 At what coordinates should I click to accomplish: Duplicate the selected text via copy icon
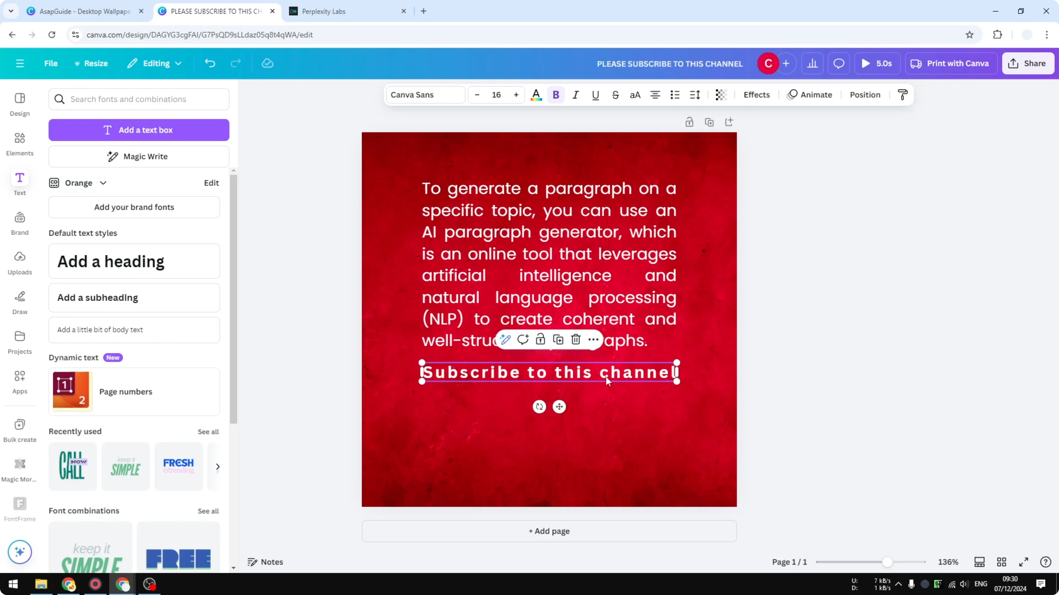click(558, 339)
